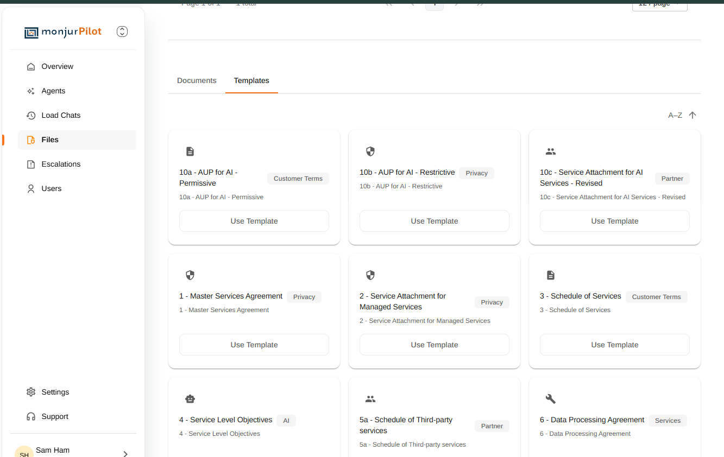This screenshot has height=457, width=724.
Task: Click the shield icon on the Managed Services card
Action: pos(370,275)
